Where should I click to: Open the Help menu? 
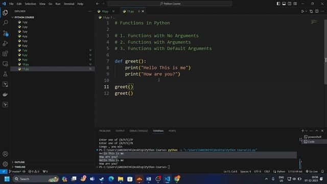[80, 4]
